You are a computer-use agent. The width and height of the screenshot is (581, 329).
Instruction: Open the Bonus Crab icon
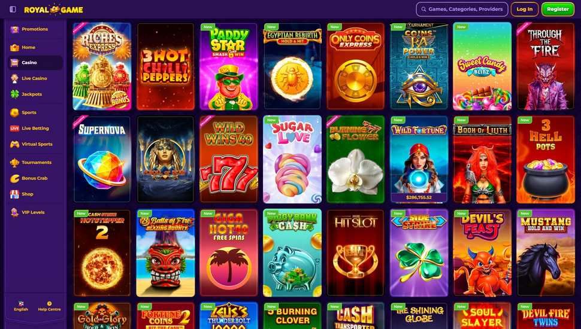click(14, 178)
